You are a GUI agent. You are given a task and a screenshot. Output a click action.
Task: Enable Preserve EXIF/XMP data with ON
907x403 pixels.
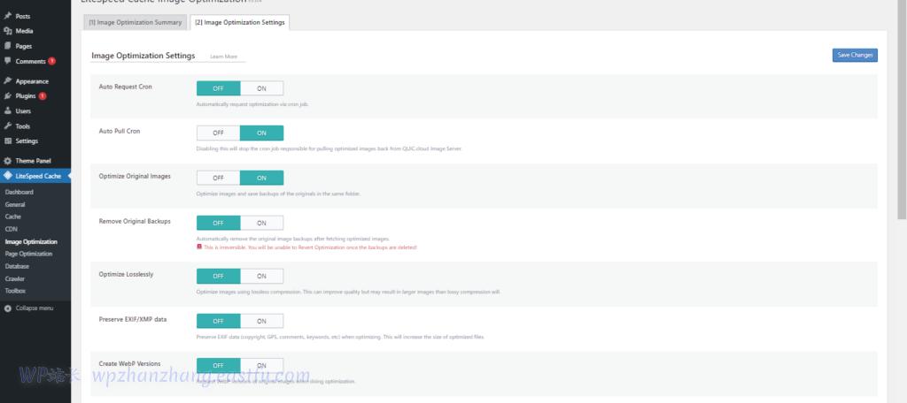261,321
